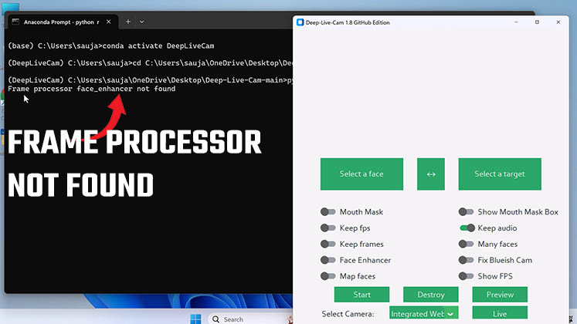This screenshot has width=577, height=324.
Task: Close the Deep-Live-Cam window
Action: [x=558, y=22]
